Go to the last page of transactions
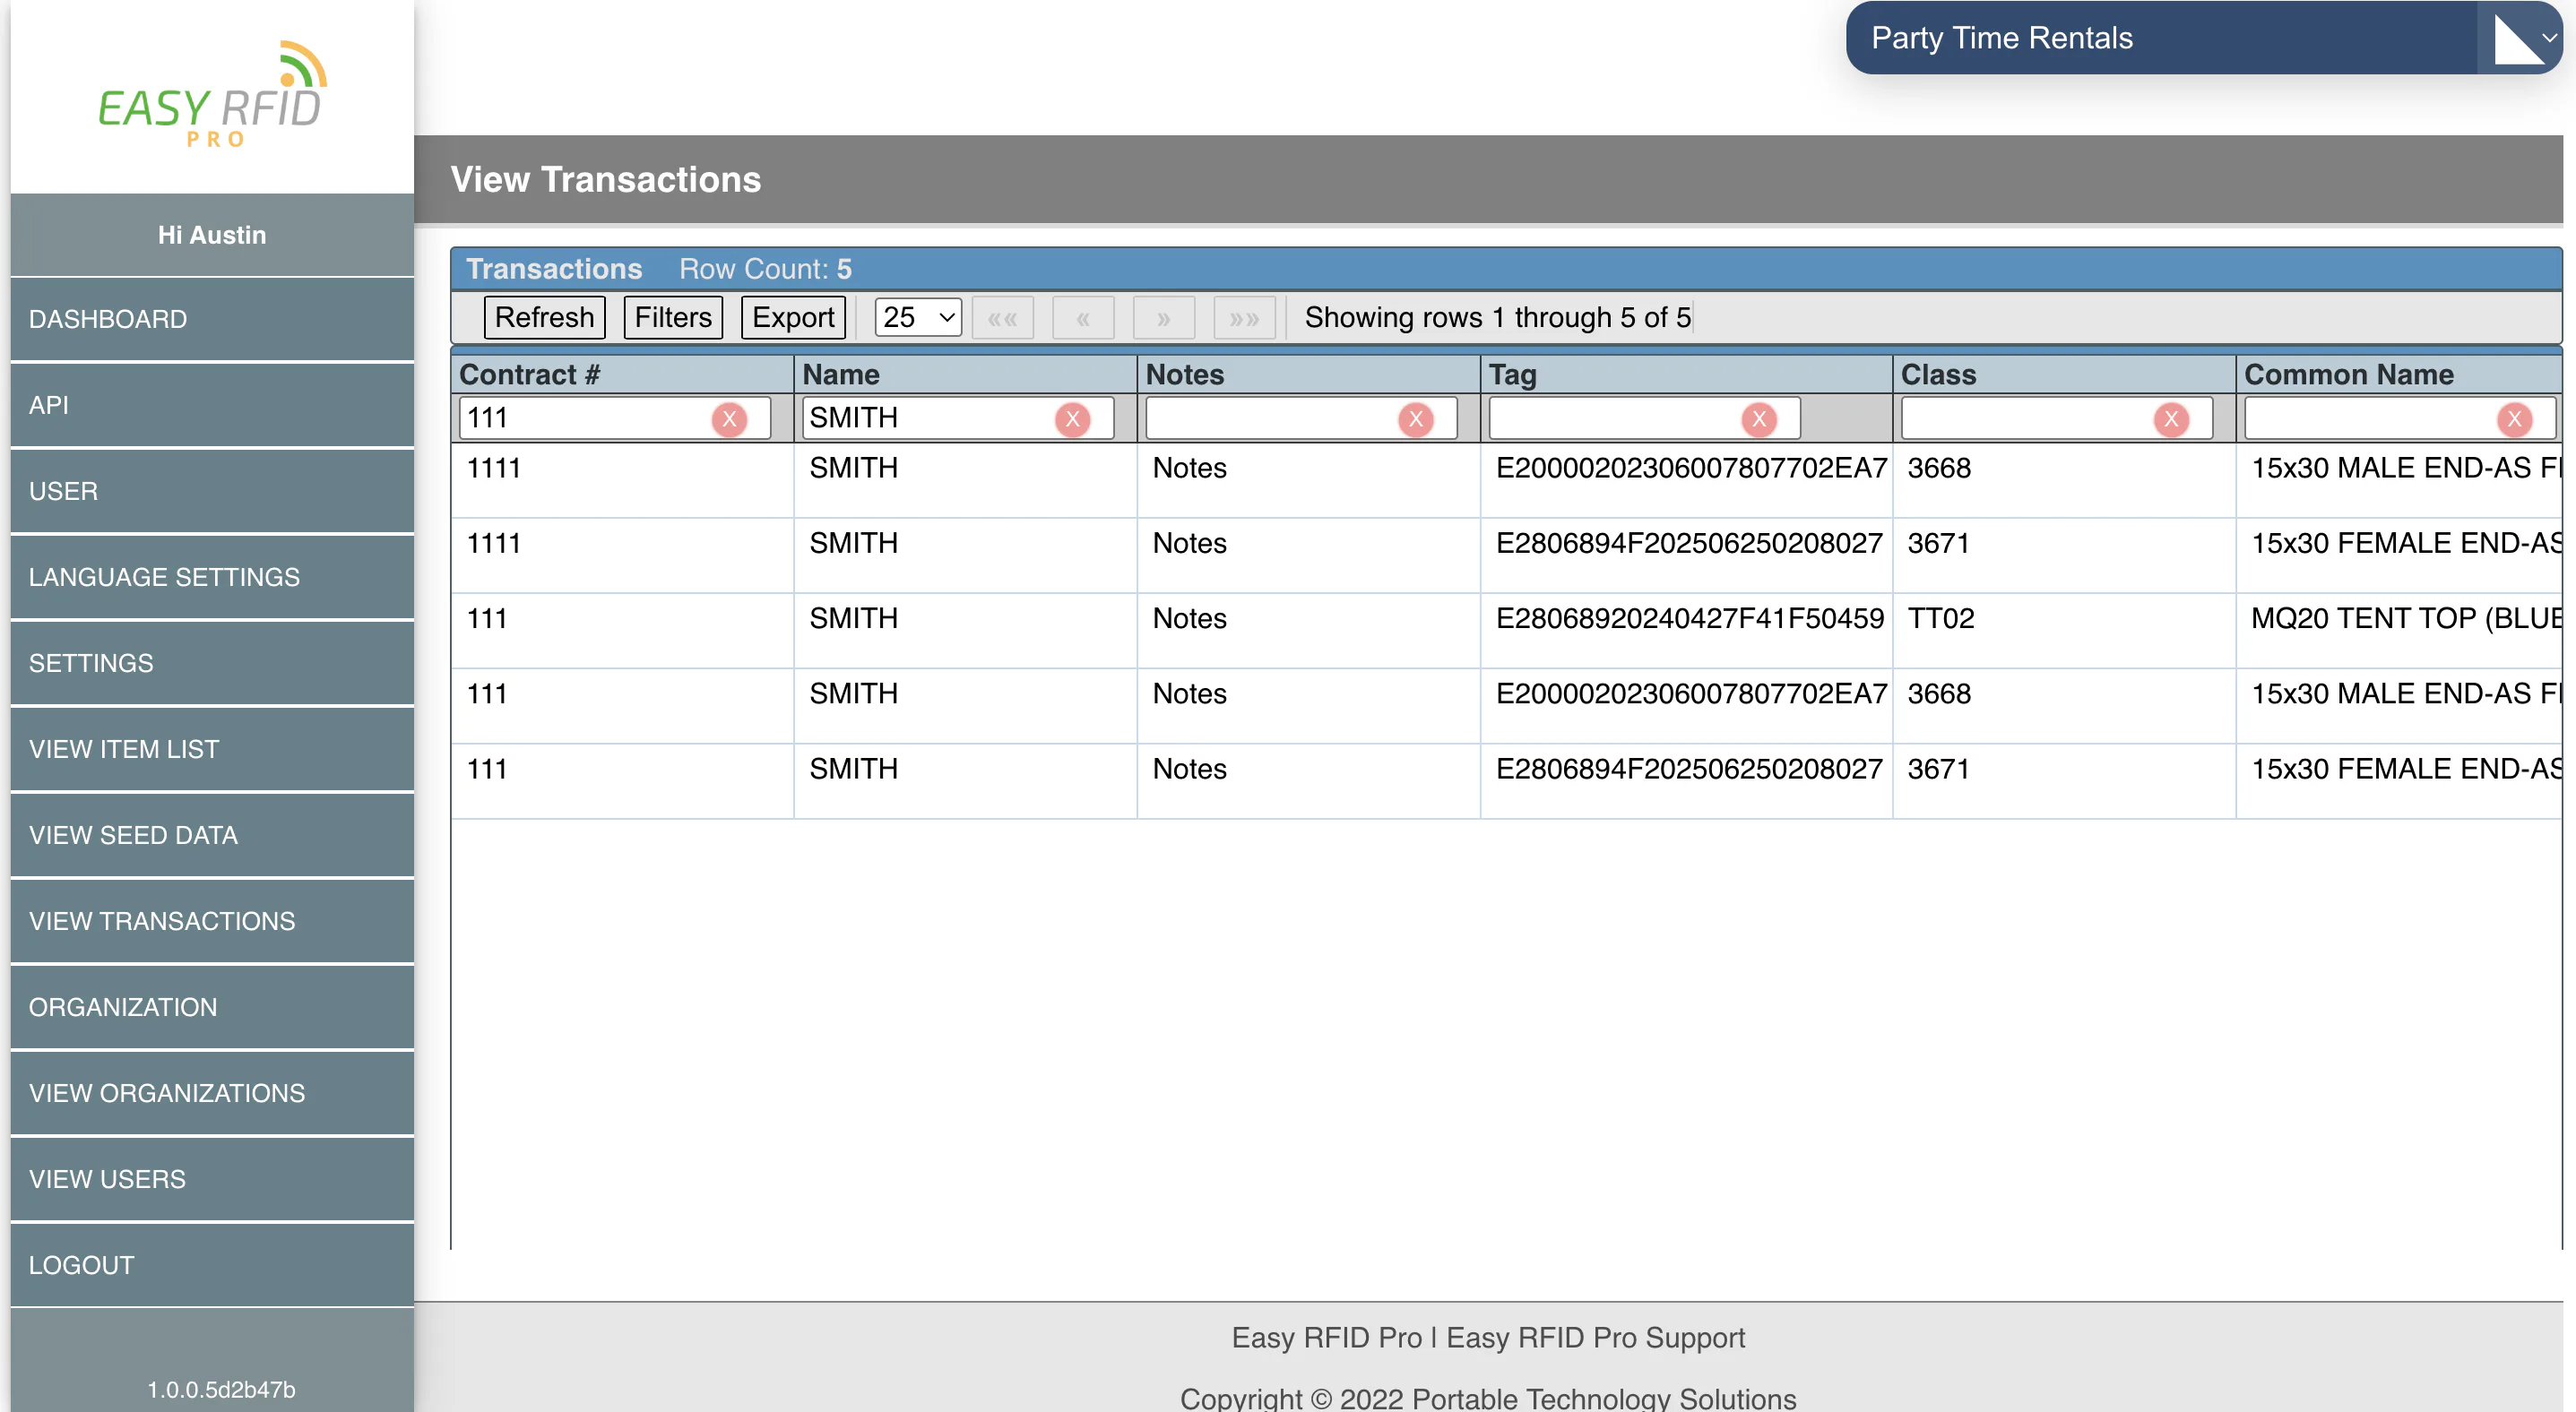This screenshot has width=2576, height=1412. click(1244, 318)
